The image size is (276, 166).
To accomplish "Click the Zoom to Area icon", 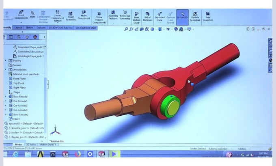I will pyautogui.click(x=131, y=29).
